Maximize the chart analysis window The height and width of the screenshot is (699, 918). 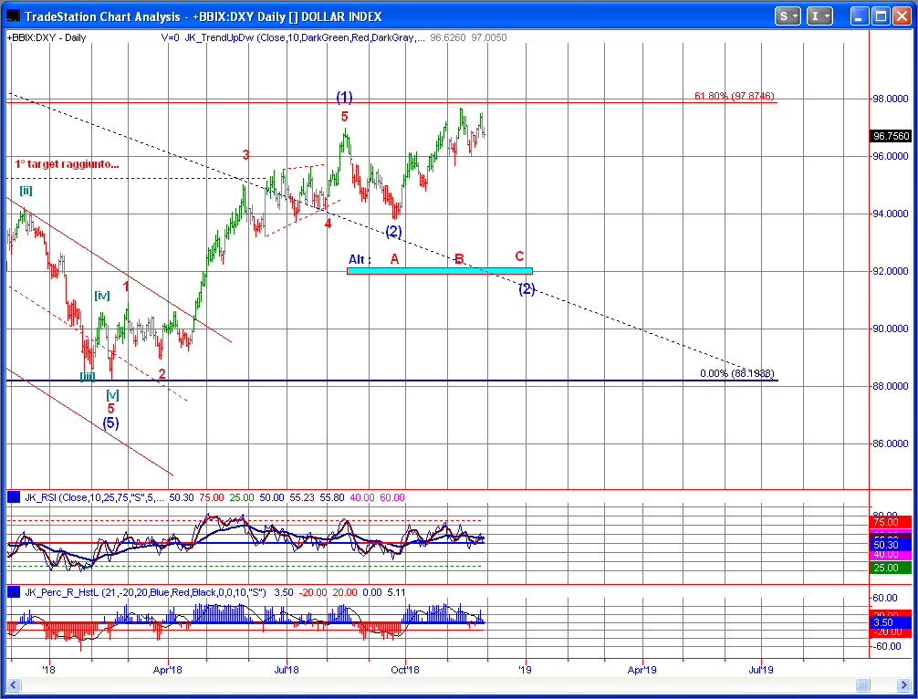(x=880, y=16)
